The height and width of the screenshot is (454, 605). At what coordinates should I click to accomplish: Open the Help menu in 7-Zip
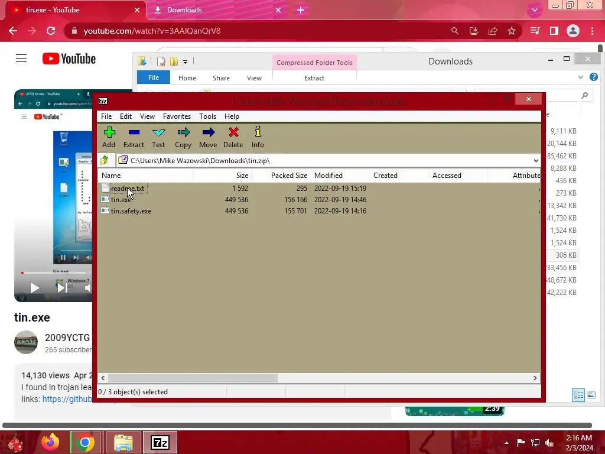(x=232, y=116)
